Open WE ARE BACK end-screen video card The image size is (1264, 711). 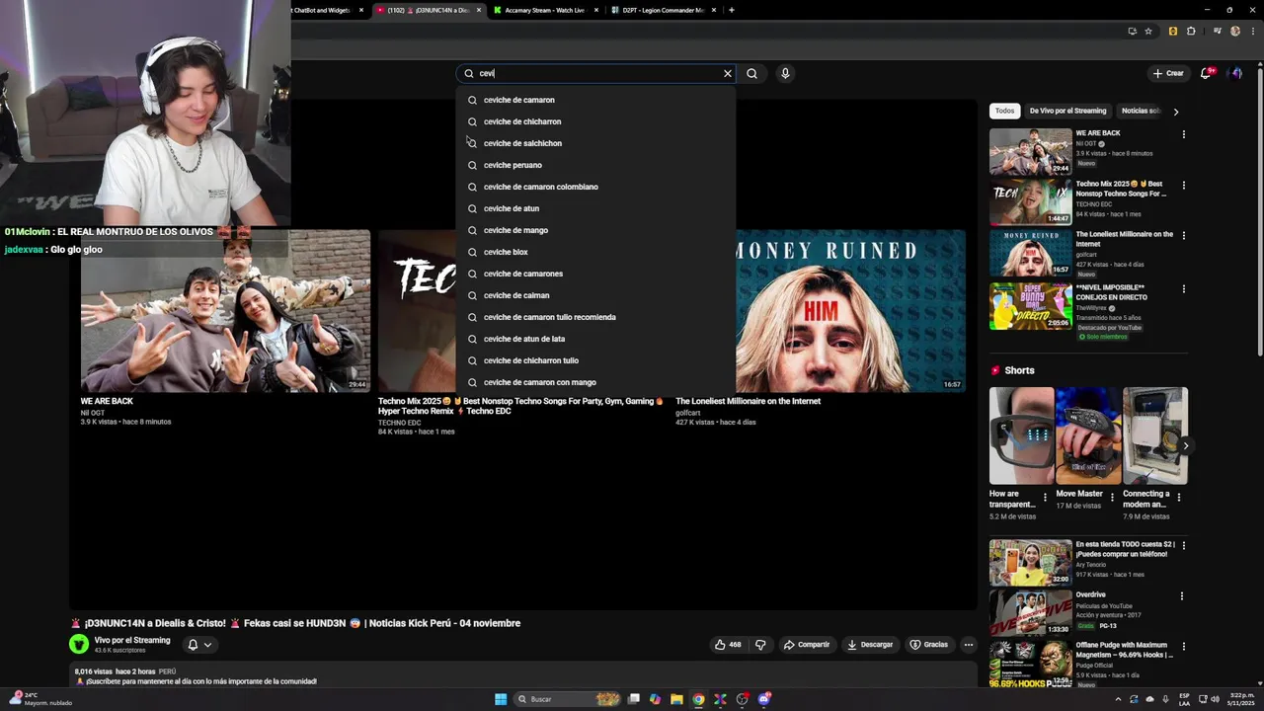pyautogui.click(x=225, y=311)
